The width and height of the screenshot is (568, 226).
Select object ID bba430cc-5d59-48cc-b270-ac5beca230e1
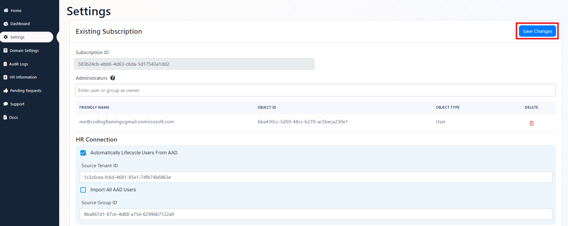303,122
